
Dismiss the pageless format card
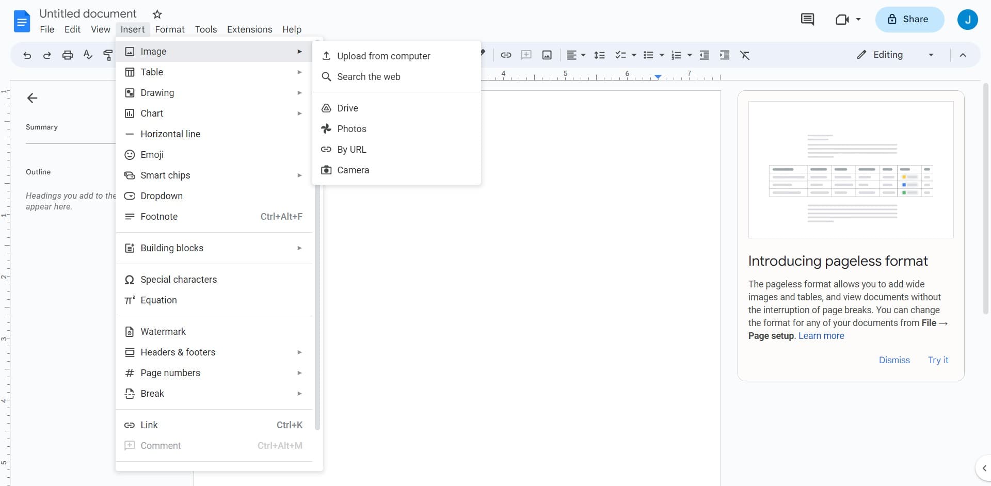click(894, 360)
